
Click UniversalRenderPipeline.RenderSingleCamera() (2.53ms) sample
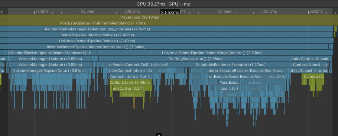(212, 53)
